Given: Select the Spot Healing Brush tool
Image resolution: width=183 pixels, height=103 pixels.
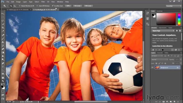Looking at the screenshot, I should coord(3,35).
